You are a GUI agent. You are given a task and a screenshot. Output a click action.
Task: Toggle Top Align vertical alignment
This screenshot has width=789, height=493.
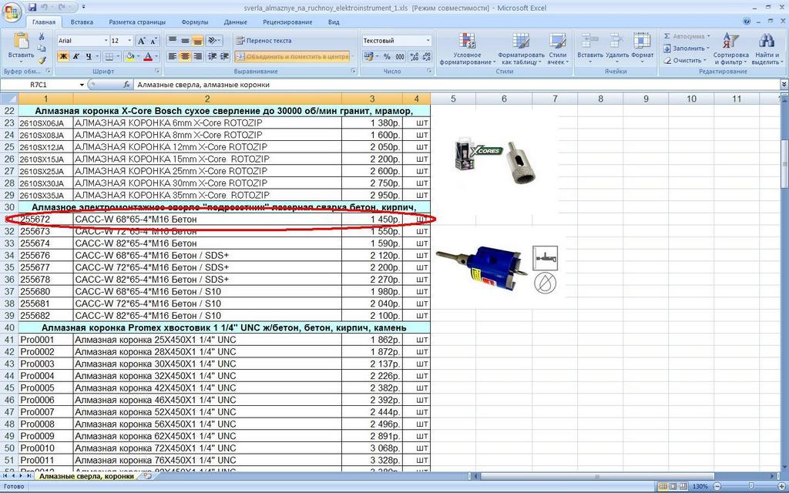point(173,41)
